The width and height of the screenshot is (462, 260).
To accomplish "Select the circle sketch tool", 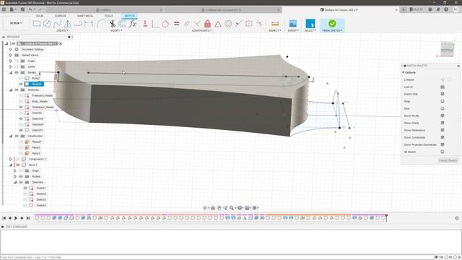I will pos(47,24).
